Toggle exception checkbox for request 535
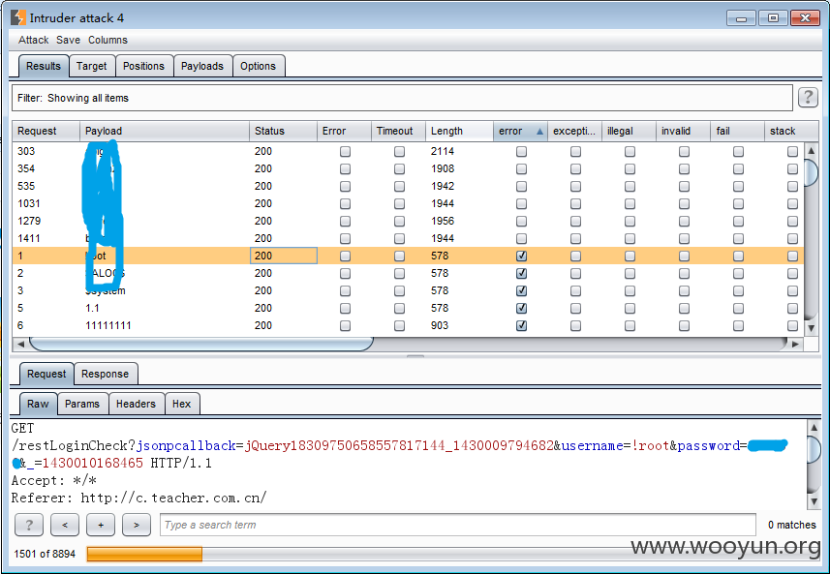Screen dimensions: 830x574 [x=575, y=187]
